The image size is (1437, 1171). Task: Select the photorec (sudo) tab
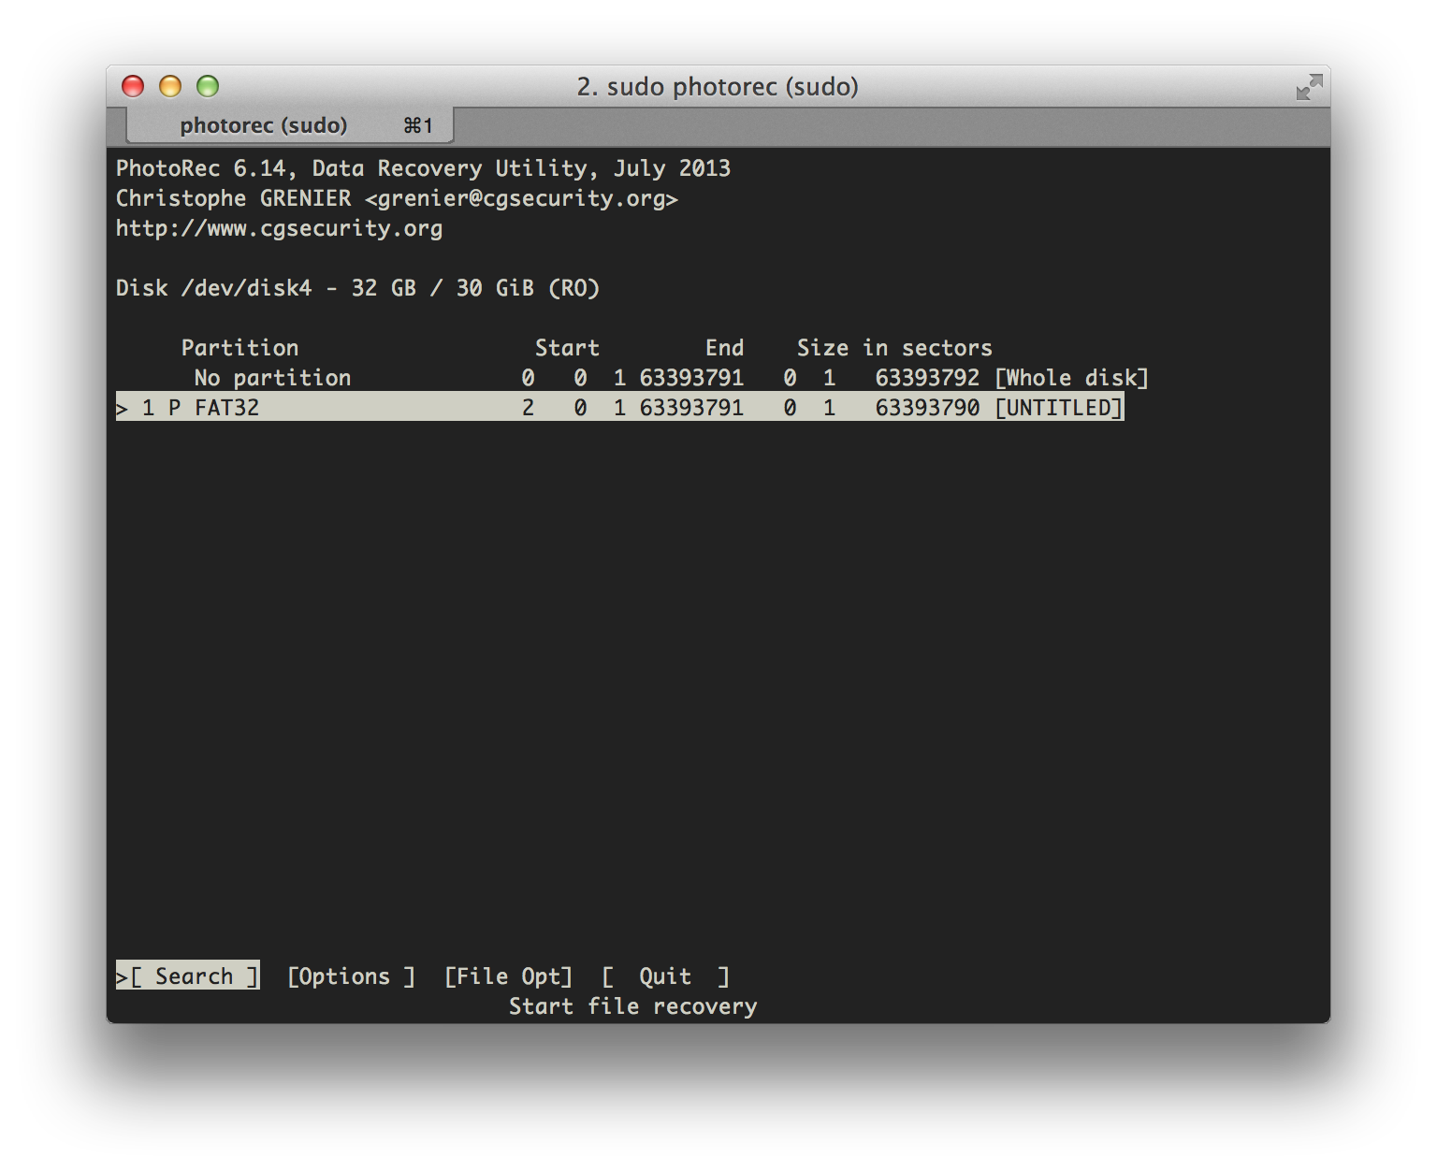[263, 125]
